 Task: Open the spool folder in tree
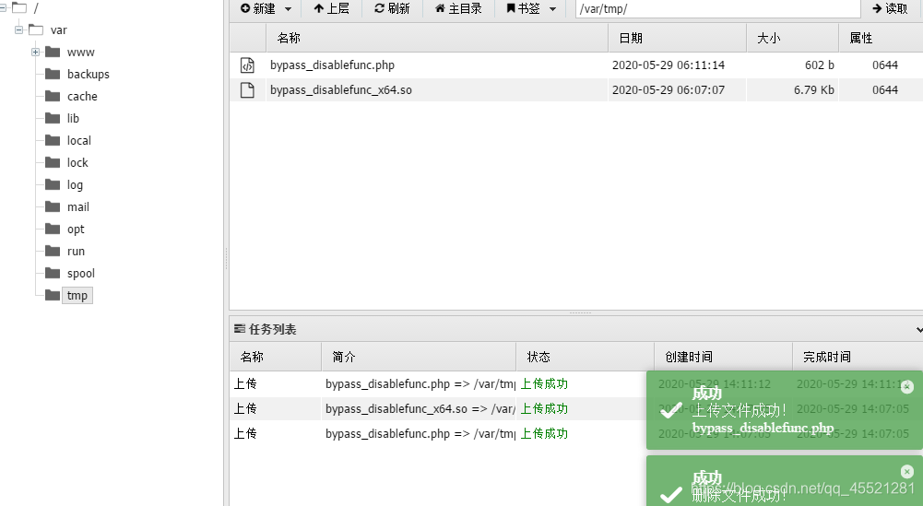[80, 273]
